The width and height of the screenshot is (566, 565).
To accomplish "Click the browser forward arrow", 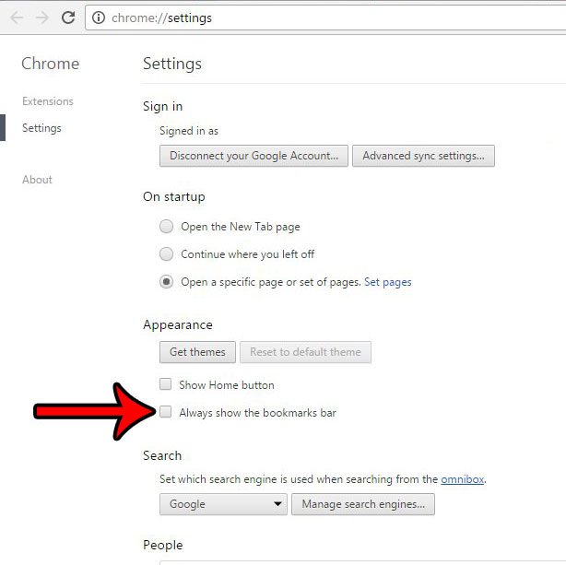I will [42, 18].
